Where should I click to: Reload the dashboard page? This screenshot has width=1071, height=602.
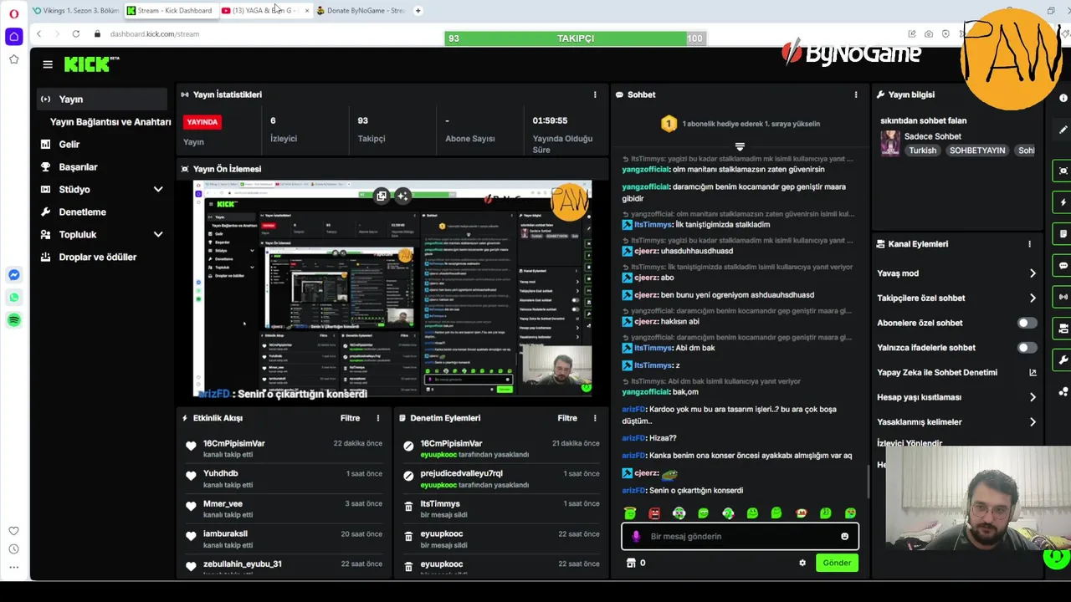coord(76,34)
